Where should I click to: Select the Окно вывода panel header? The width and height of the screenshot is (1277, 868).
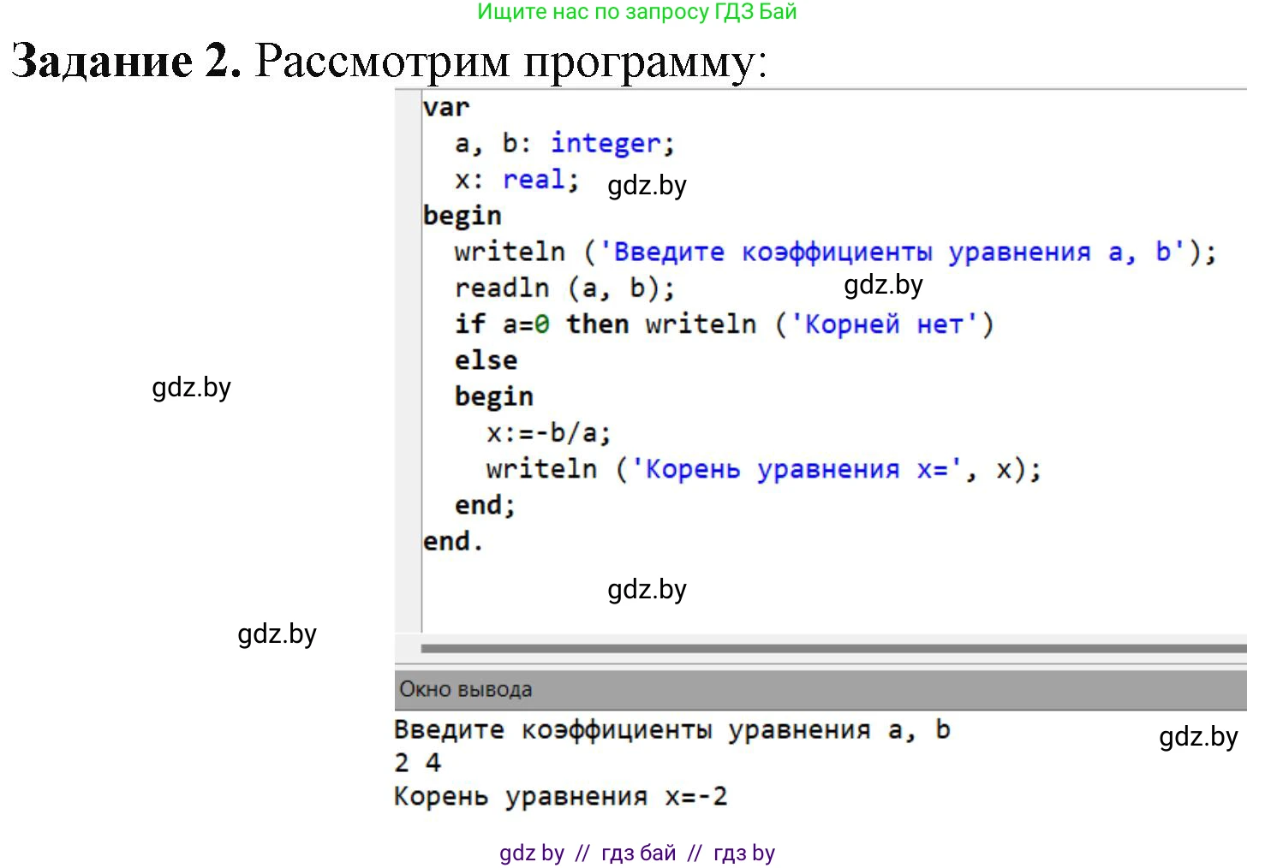pos(468,687)
